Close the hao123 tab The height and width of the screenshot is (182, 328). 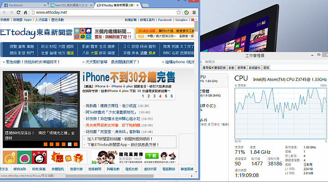pyautogui.click(x=91, y=5)
